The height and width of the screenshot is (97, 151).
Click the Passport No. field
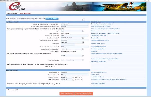[x=75, y=73]
